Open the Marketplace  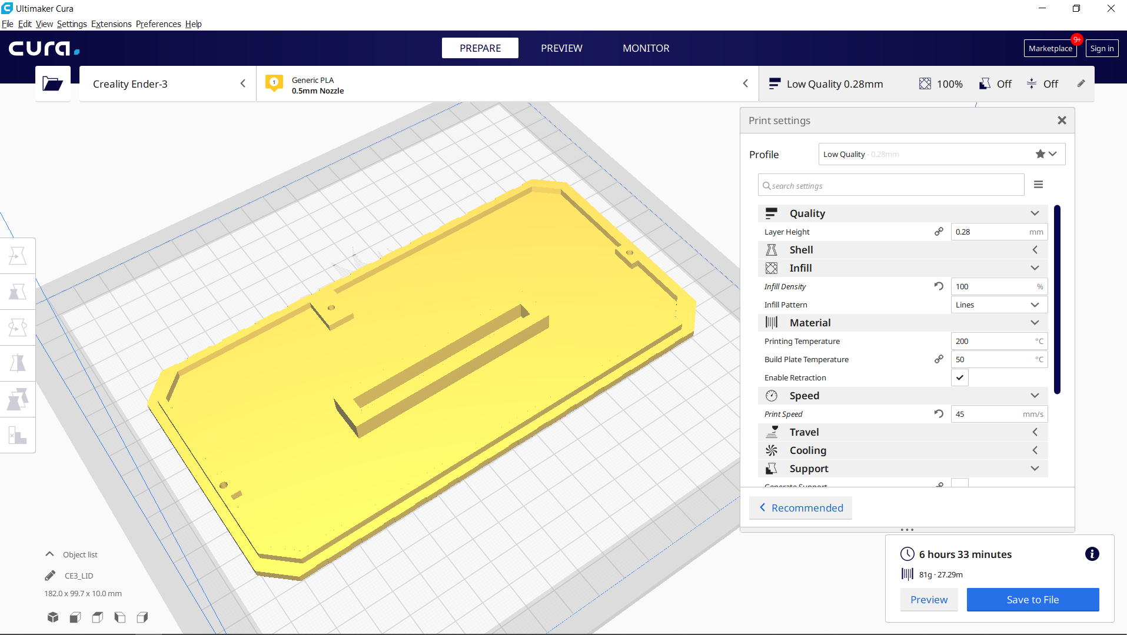(x=1050, y=48)
